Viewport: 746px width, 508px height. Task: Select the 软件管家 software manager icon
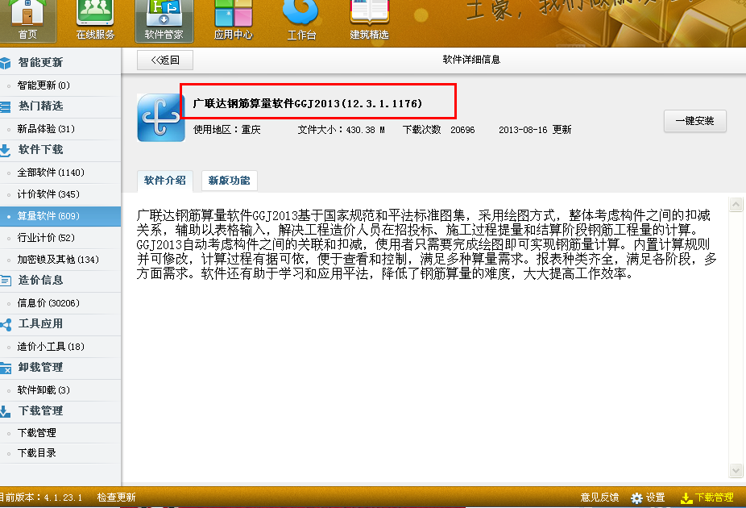(x=164, y=20)
